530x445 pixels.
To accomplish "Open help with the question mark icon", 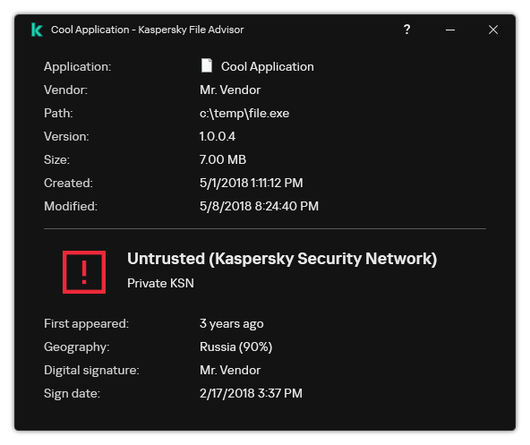I will click(407, 30).
